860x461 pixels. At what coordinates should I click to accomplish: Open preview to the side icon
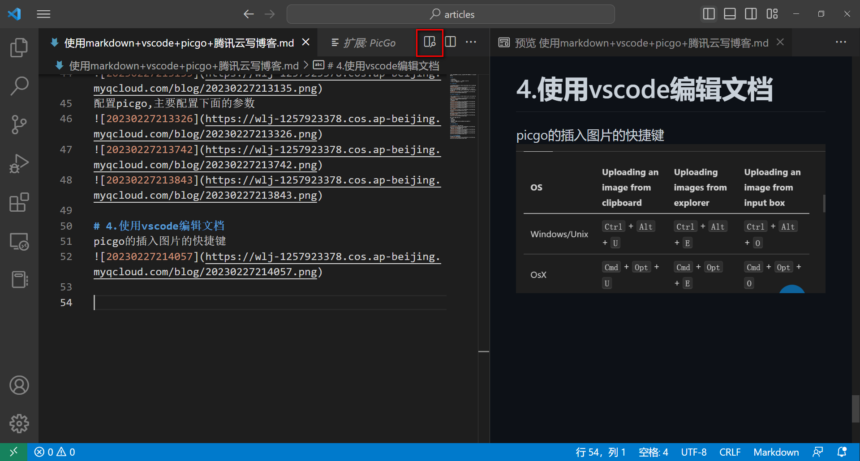[430, 42]
